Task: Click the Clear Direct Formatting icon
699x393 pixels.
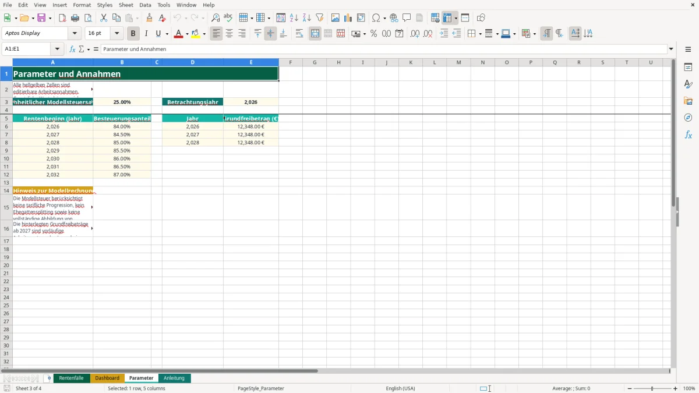Action: pyautogui.click(x=163, y=18)
